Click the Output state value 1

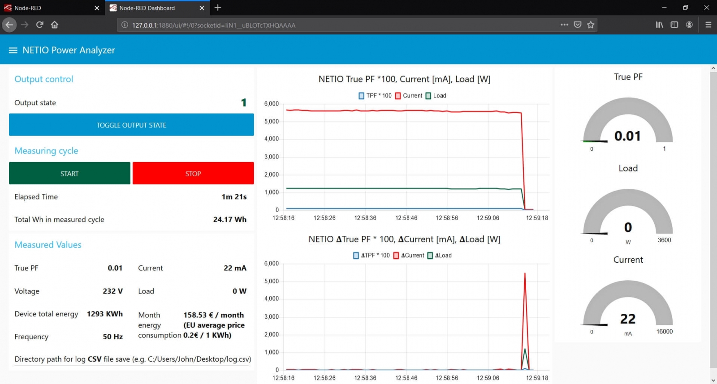click(244, 102)
